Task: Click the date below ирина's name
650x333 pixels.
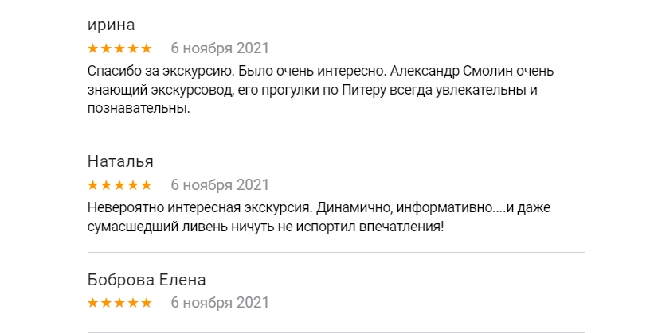Action: tap(220, 48)
